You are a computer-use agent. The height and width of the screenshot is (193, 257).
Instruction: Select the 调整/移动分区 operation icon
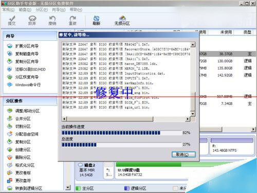coord(10,111)
